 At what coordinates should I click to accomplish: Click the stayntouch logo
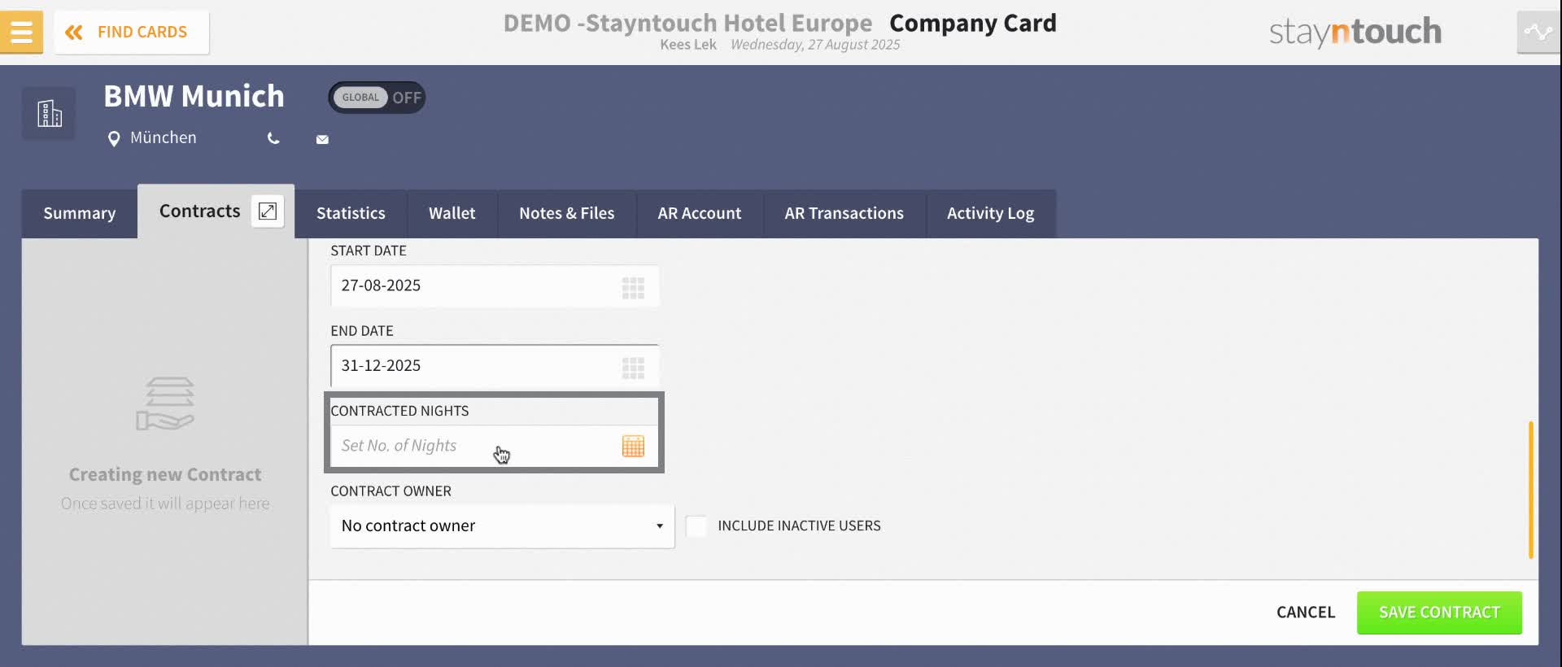1355,32
